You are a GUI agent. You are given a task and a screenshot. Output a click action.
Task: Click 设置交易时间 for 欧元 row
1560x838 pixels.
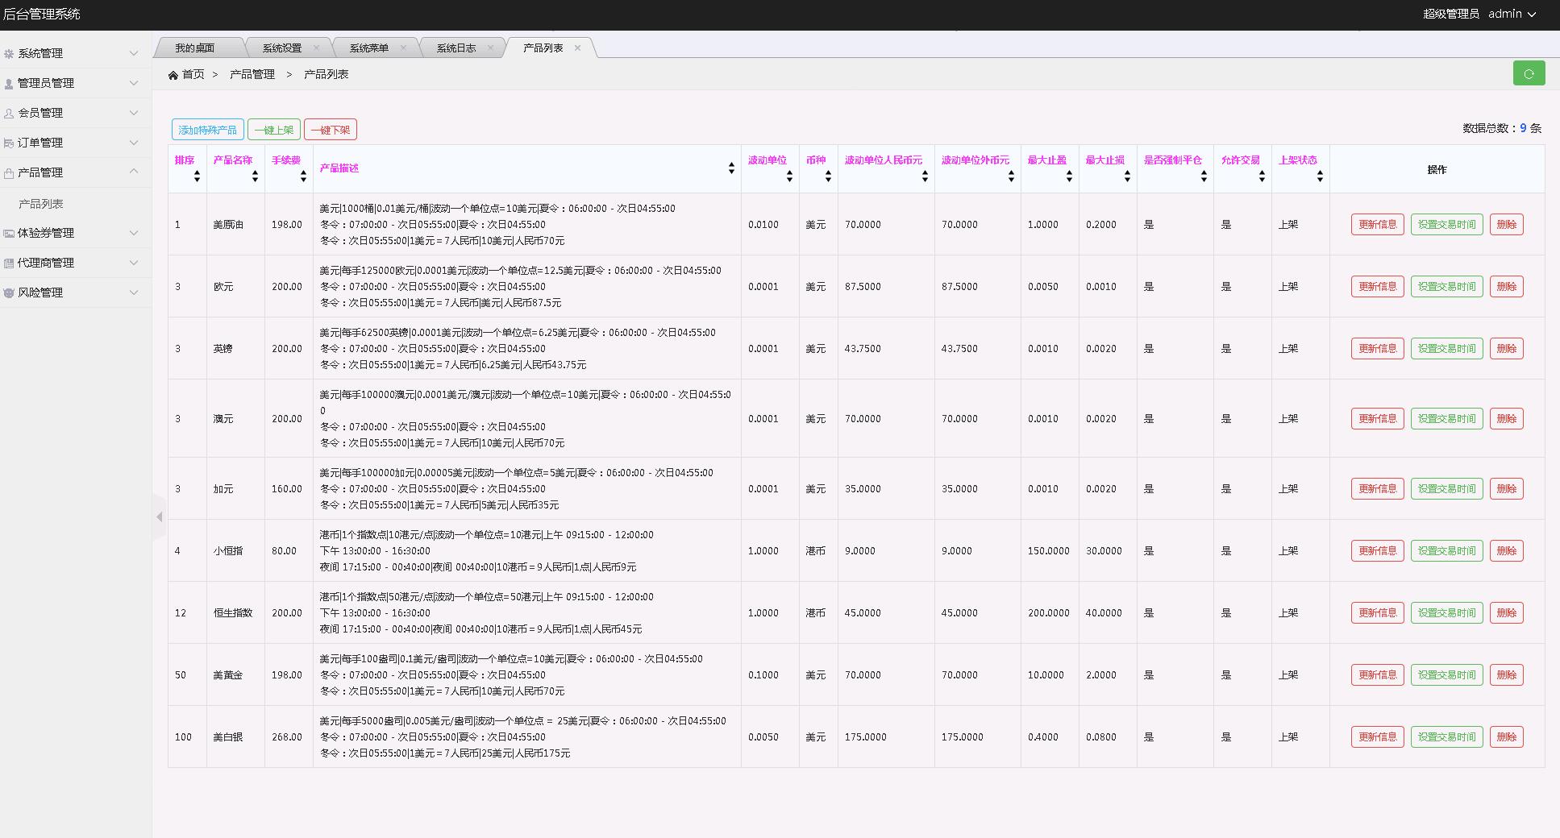[x=1447, y=287]
